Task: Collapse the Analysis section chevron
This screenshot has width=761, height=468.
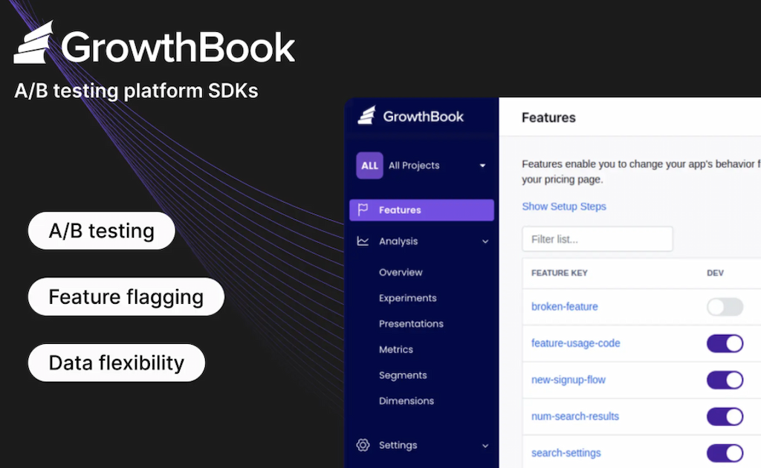Action: (x=485, y=241)
